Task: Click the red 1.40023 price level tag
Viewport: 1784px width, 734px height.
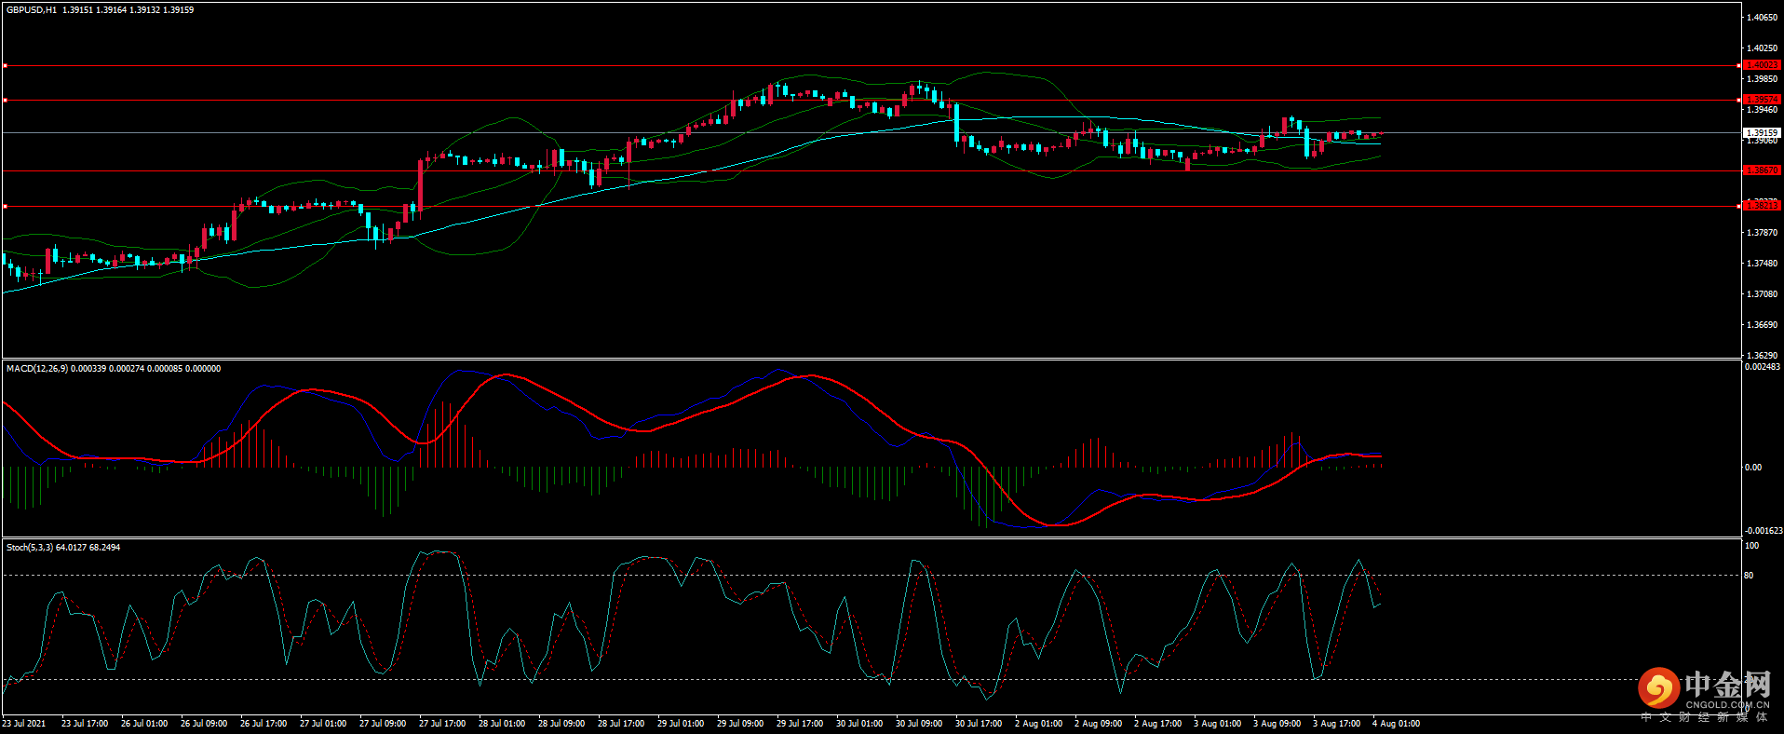Action: click(x=1761, y=65)
